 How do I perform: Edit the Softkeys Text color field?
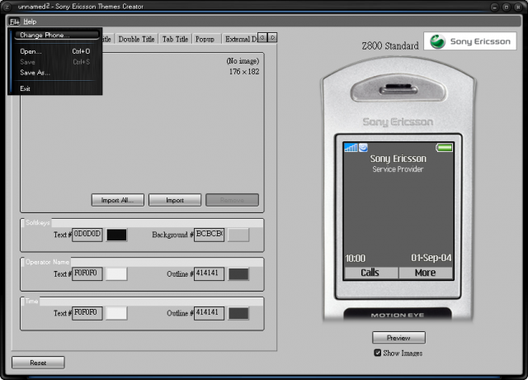(87, 235)
